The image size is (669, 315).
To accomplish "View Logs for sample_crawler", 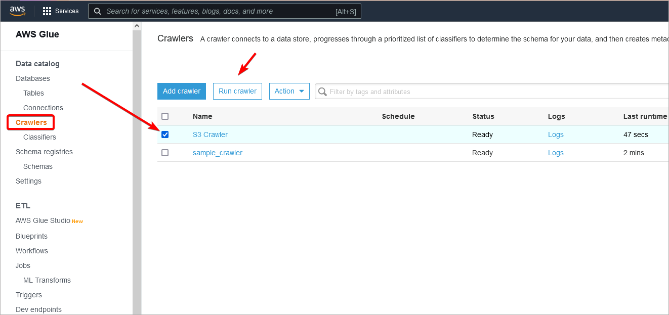I will 556,153.
